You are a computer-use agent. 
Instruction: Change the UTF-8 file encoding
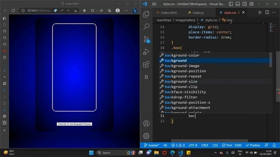tap(193, 145)
